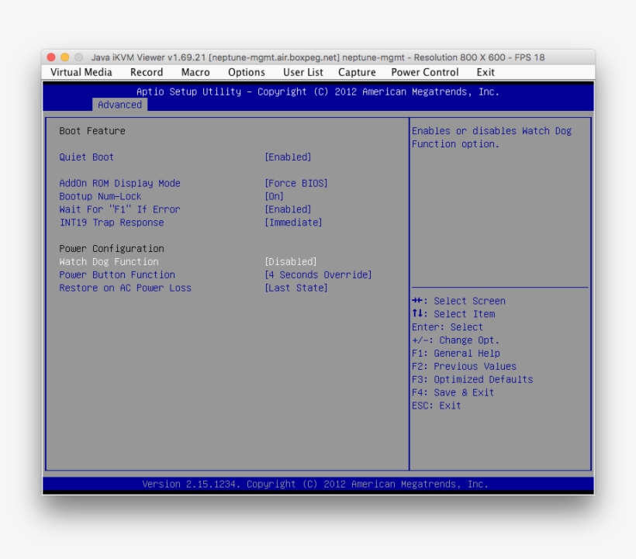
Task: Select the Advanced BIOS tab
Action: click(x=119, y=105)
